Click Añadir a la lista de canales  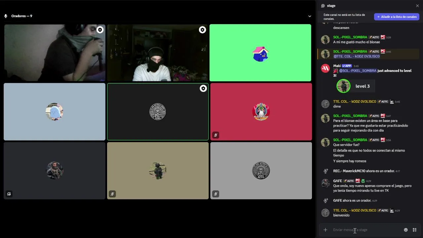click(397, 17)
